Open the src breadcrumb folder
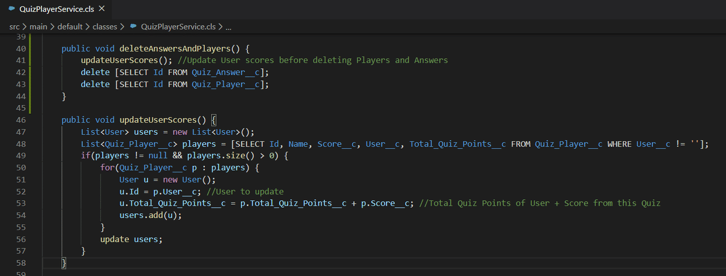Image resolution: width=726 pixels, height=276 pixels. coord(15,26)
